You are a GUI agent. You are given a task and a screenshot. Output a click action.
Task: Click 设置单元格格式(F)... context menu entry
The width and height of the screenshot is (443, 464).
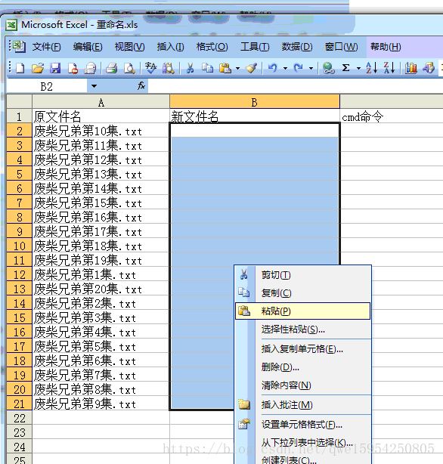click(302, 425)
